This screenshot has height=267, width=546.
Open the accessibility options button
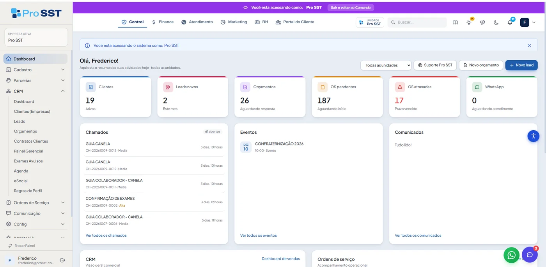pyautogui.click(x=533, y=136)
